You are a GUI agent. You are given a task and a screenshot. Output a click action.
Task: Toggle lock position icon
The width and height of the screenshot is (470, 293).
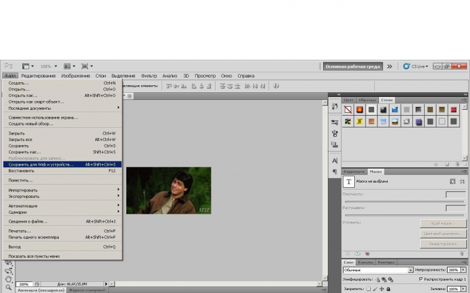381,289
